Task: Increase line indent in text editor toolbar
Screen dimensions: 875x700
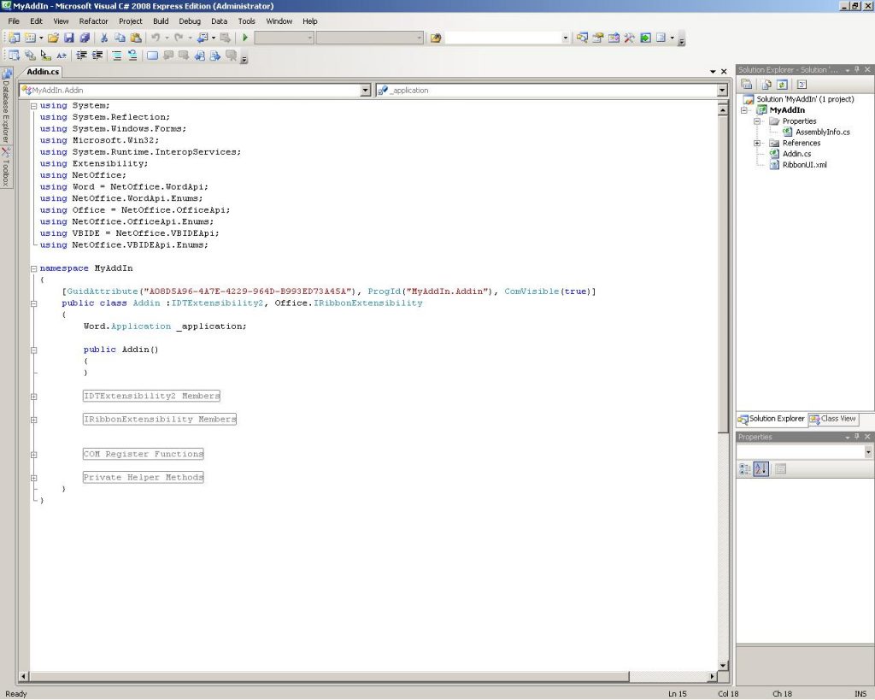Action: (x=97, y=56)
